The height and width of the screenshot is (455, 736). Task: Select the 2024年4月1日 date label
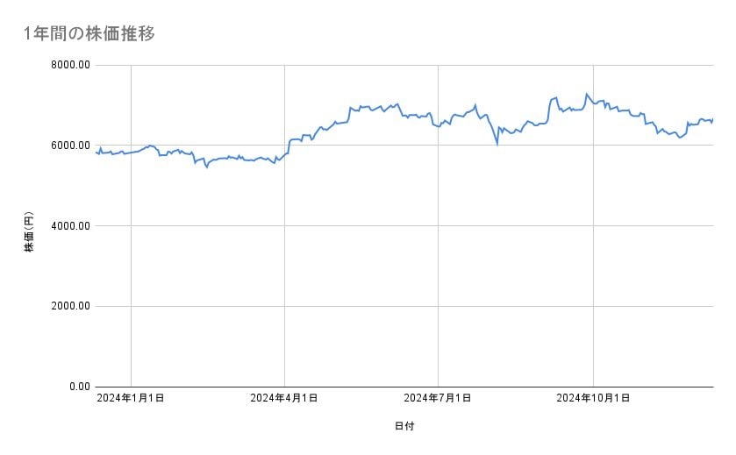[284, 398]
